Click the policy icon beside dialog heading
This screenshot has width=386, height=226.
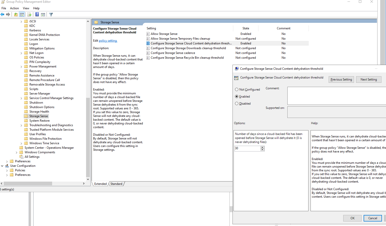coord(236,78)
